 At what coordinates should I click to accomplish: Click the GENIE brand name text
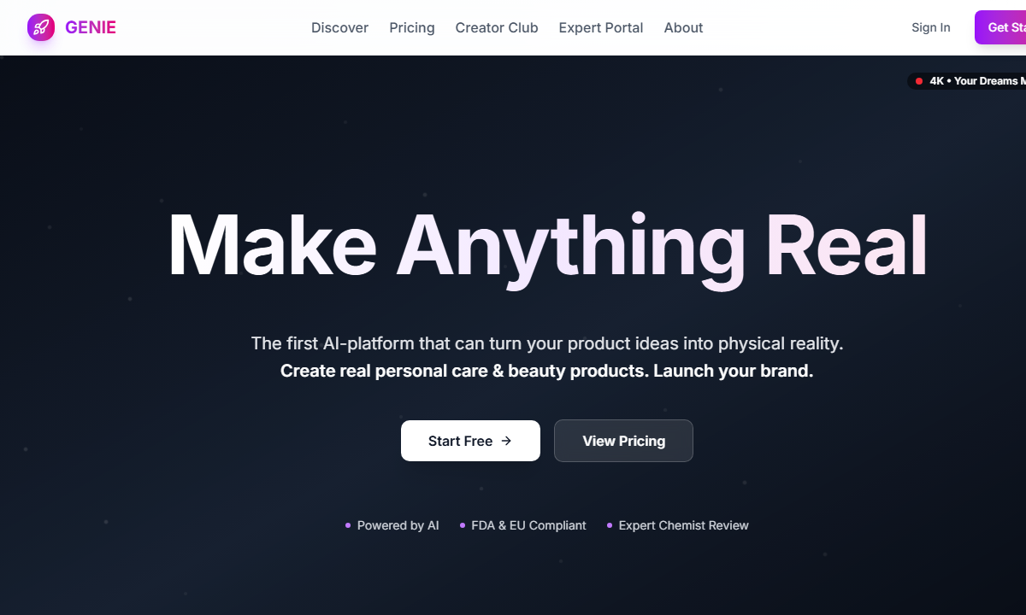pos(91,27)
